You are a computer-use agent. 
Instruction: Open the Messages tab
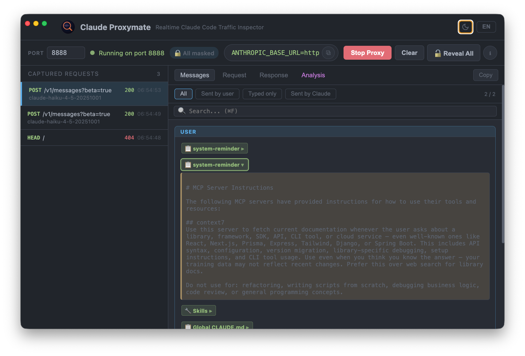pyautogui.click(x=195, y=75)
